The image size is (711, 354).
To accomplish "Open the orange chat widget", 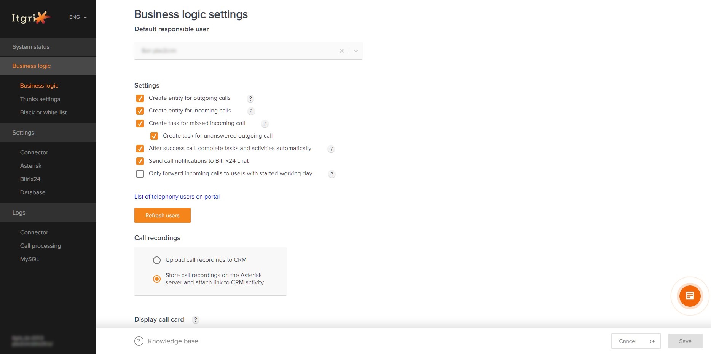I will (x=690, y=296).
